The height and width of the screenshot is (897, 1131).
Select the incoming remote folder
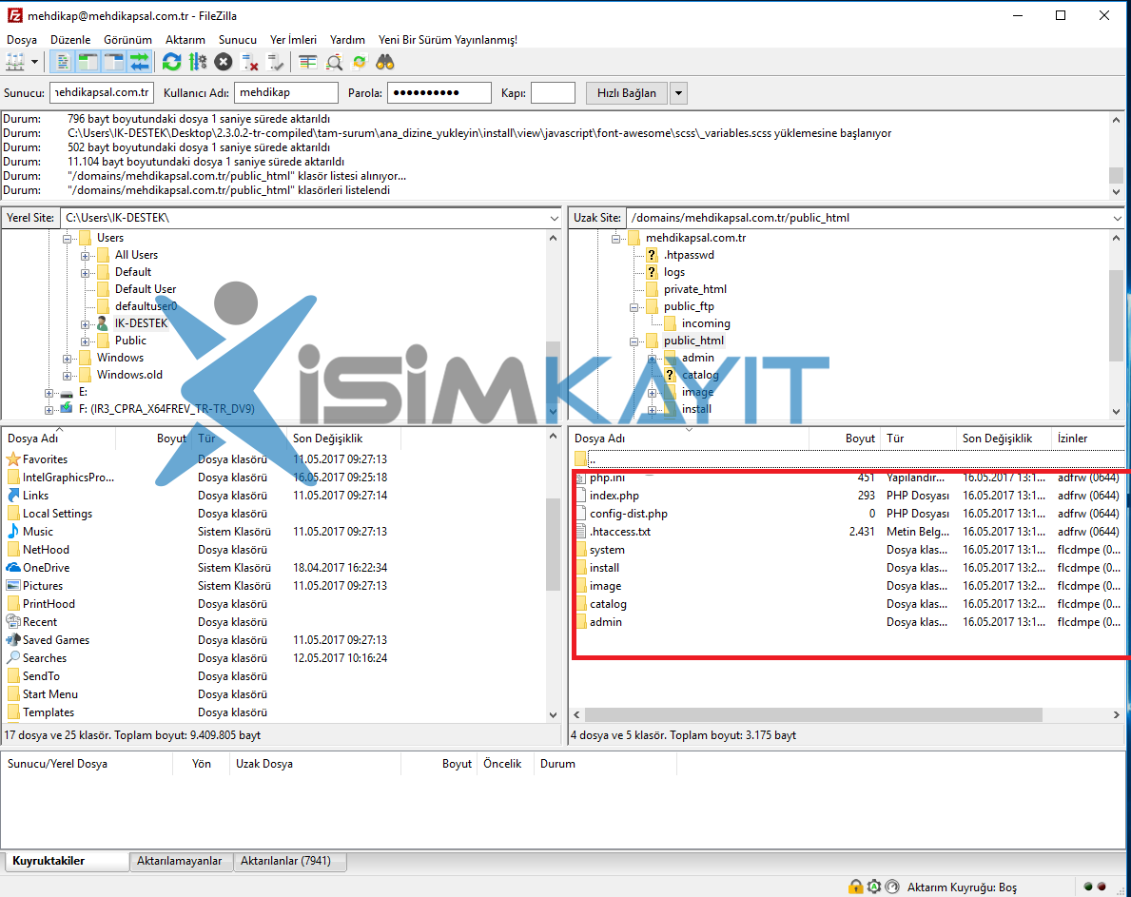(x=706, y=323)
